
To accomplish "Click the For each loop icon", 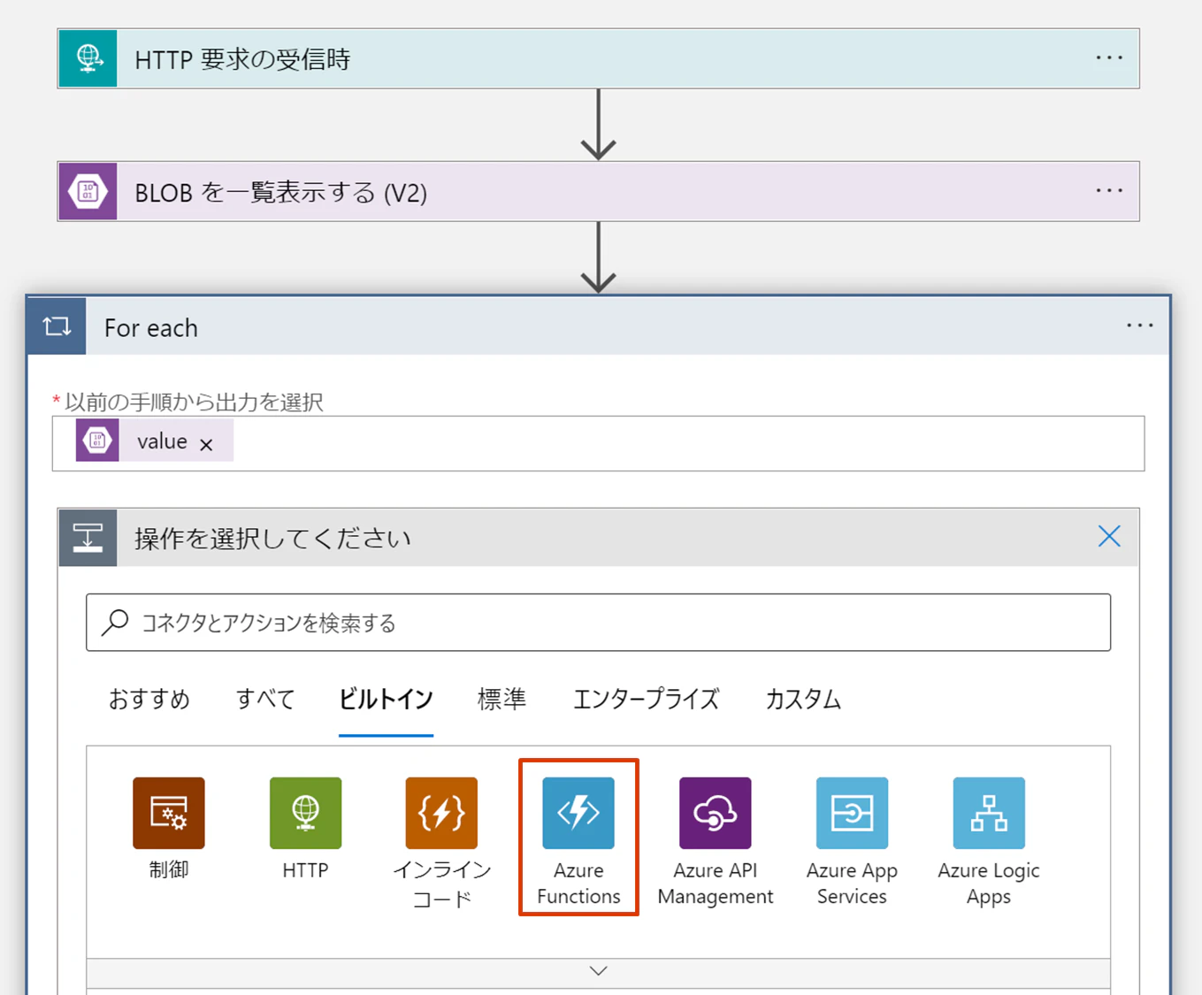I will tap(57, 326).
